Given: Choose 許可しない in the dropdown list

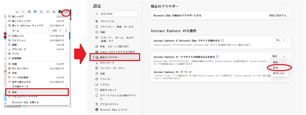Looking at the screenshot, I should pos(279,74).
